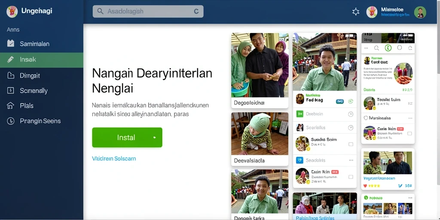Screen dimensions: 440x220
Task: Click the green Donets link
Action: (369, 90)
